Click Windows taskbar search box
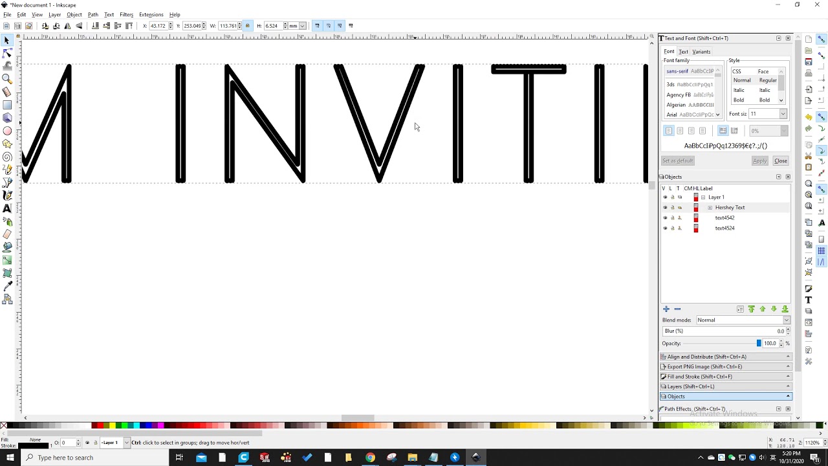The height and width of the screenshot is (466, 828). tap(94, 458)
